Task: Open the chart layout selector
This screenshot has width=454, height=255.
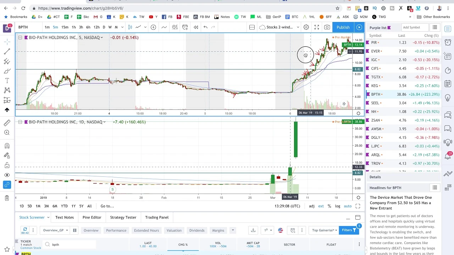Action: pos(252,27)
